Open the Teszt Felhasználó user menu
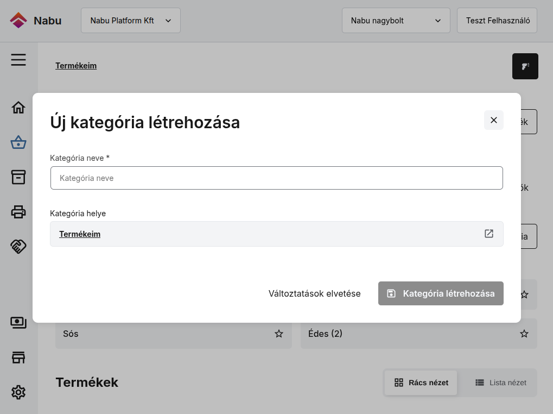The image size is (553, 414). coord(497,21)
